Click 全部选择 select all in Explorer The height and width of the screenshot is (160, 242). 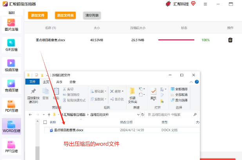pyautogui.click(x=179, y=89)
